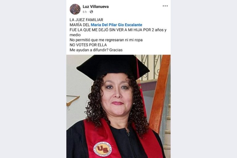Click the word "medio" in the post

[x=75, y=35]
